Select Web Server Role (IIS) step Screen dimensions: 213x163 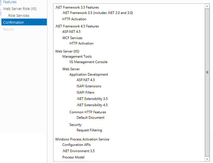(20, 9)
